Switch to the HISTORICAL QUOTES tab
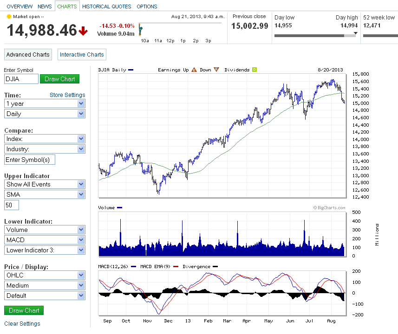This screenshot has width=398, height=334. 107,6
